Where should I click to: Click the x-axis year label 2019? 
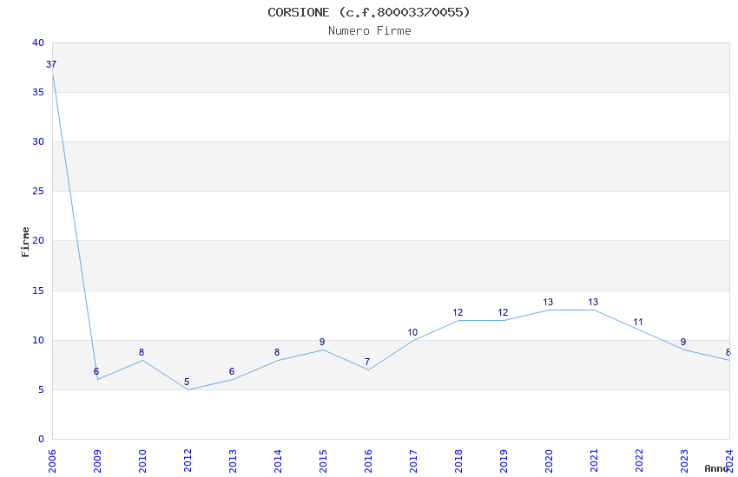(504, 461)
